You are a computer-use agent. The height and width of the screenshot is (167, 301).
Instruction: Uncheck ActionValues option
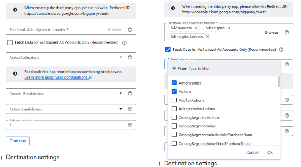174,83
